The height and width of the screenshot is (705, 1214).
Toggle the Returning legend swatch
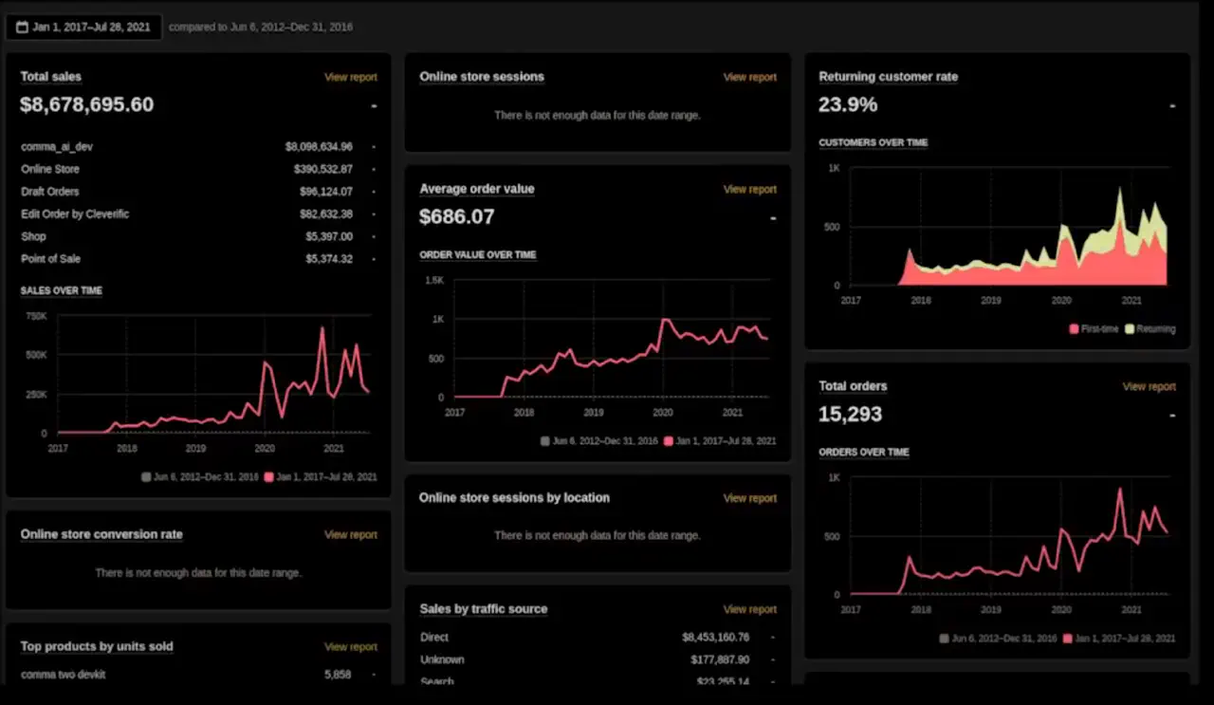1131,329
